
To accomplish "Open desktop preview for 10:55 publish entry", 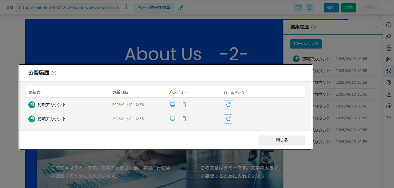I will [x=173, y=119].
